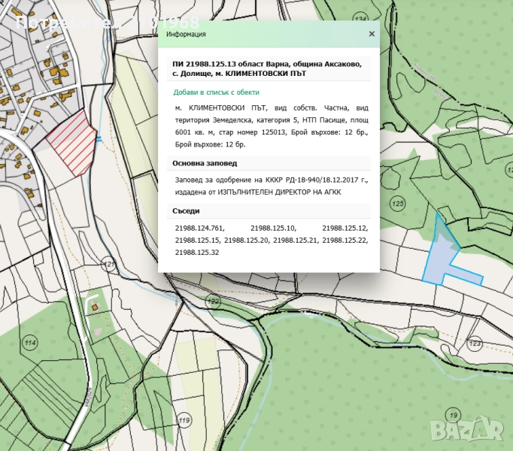Click map marker labeled 125
This screenshot has height=451, width=513.
coord(399,204)
